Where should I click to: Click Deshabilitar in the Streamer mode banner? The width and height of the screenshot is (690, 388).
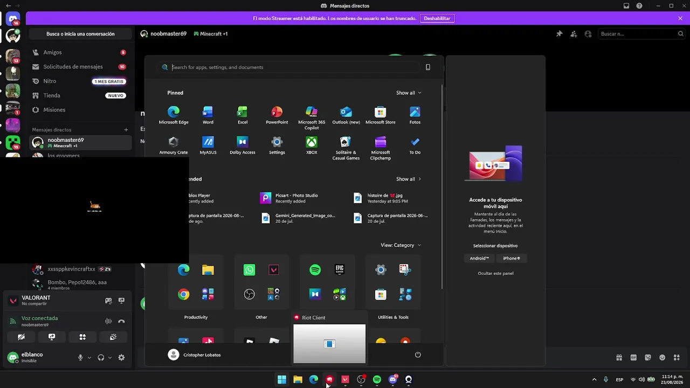(437, 18)
